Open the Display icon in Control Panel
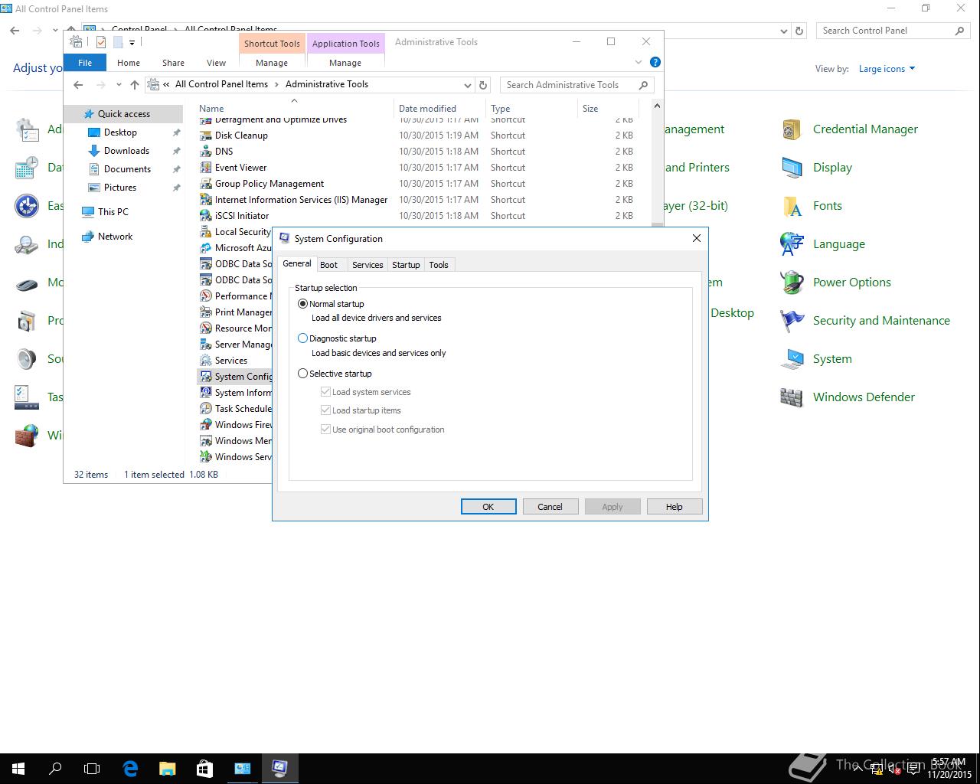The height and width of the screenshot is (784, 980). pos(792,168)
